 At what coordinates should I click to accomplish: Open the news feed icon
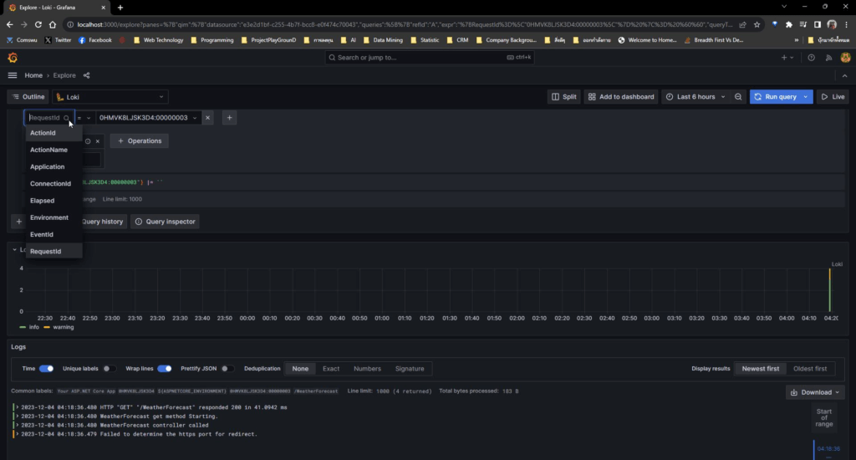coord(828,58)
